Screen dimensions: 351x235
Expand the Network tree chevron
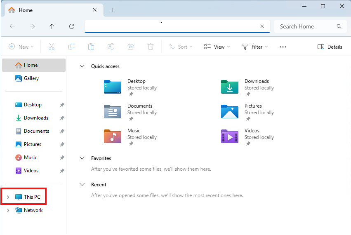click(x=8, y=210)
